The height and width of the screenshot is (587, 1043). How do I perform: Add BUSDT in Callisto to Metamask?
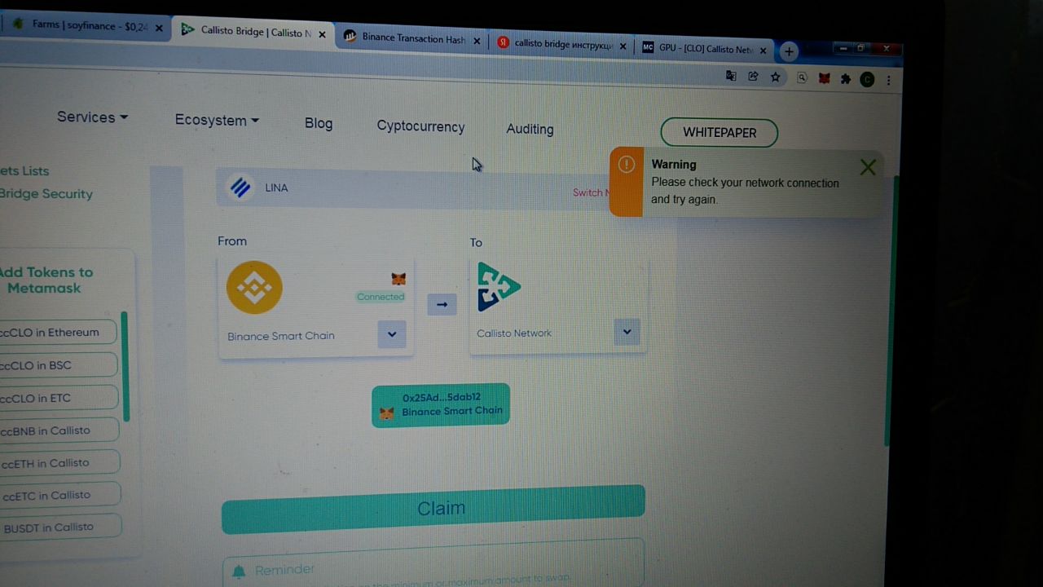point(60,527)
